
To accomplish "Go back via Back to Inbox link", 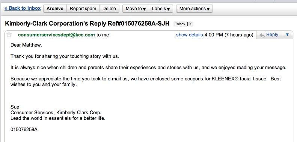I will click(x=23, y=8).
